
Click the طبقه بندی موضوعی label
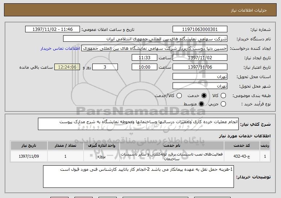point(251,96)
